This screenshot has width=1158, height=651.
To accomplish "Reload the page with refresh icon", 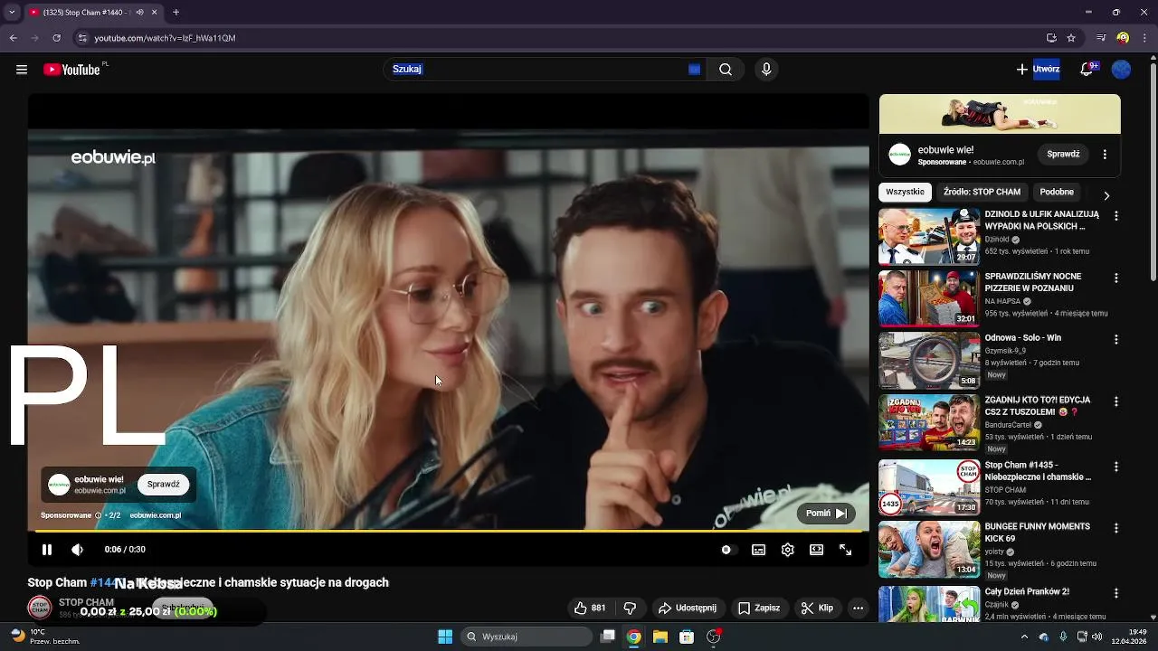I will 56,38.
